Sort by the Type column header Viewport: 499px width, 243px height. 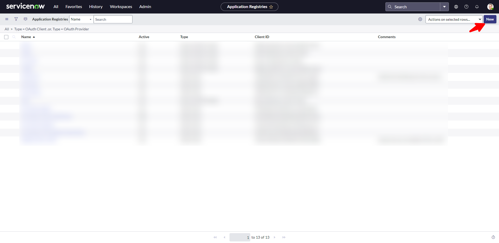tap(184, 37)
